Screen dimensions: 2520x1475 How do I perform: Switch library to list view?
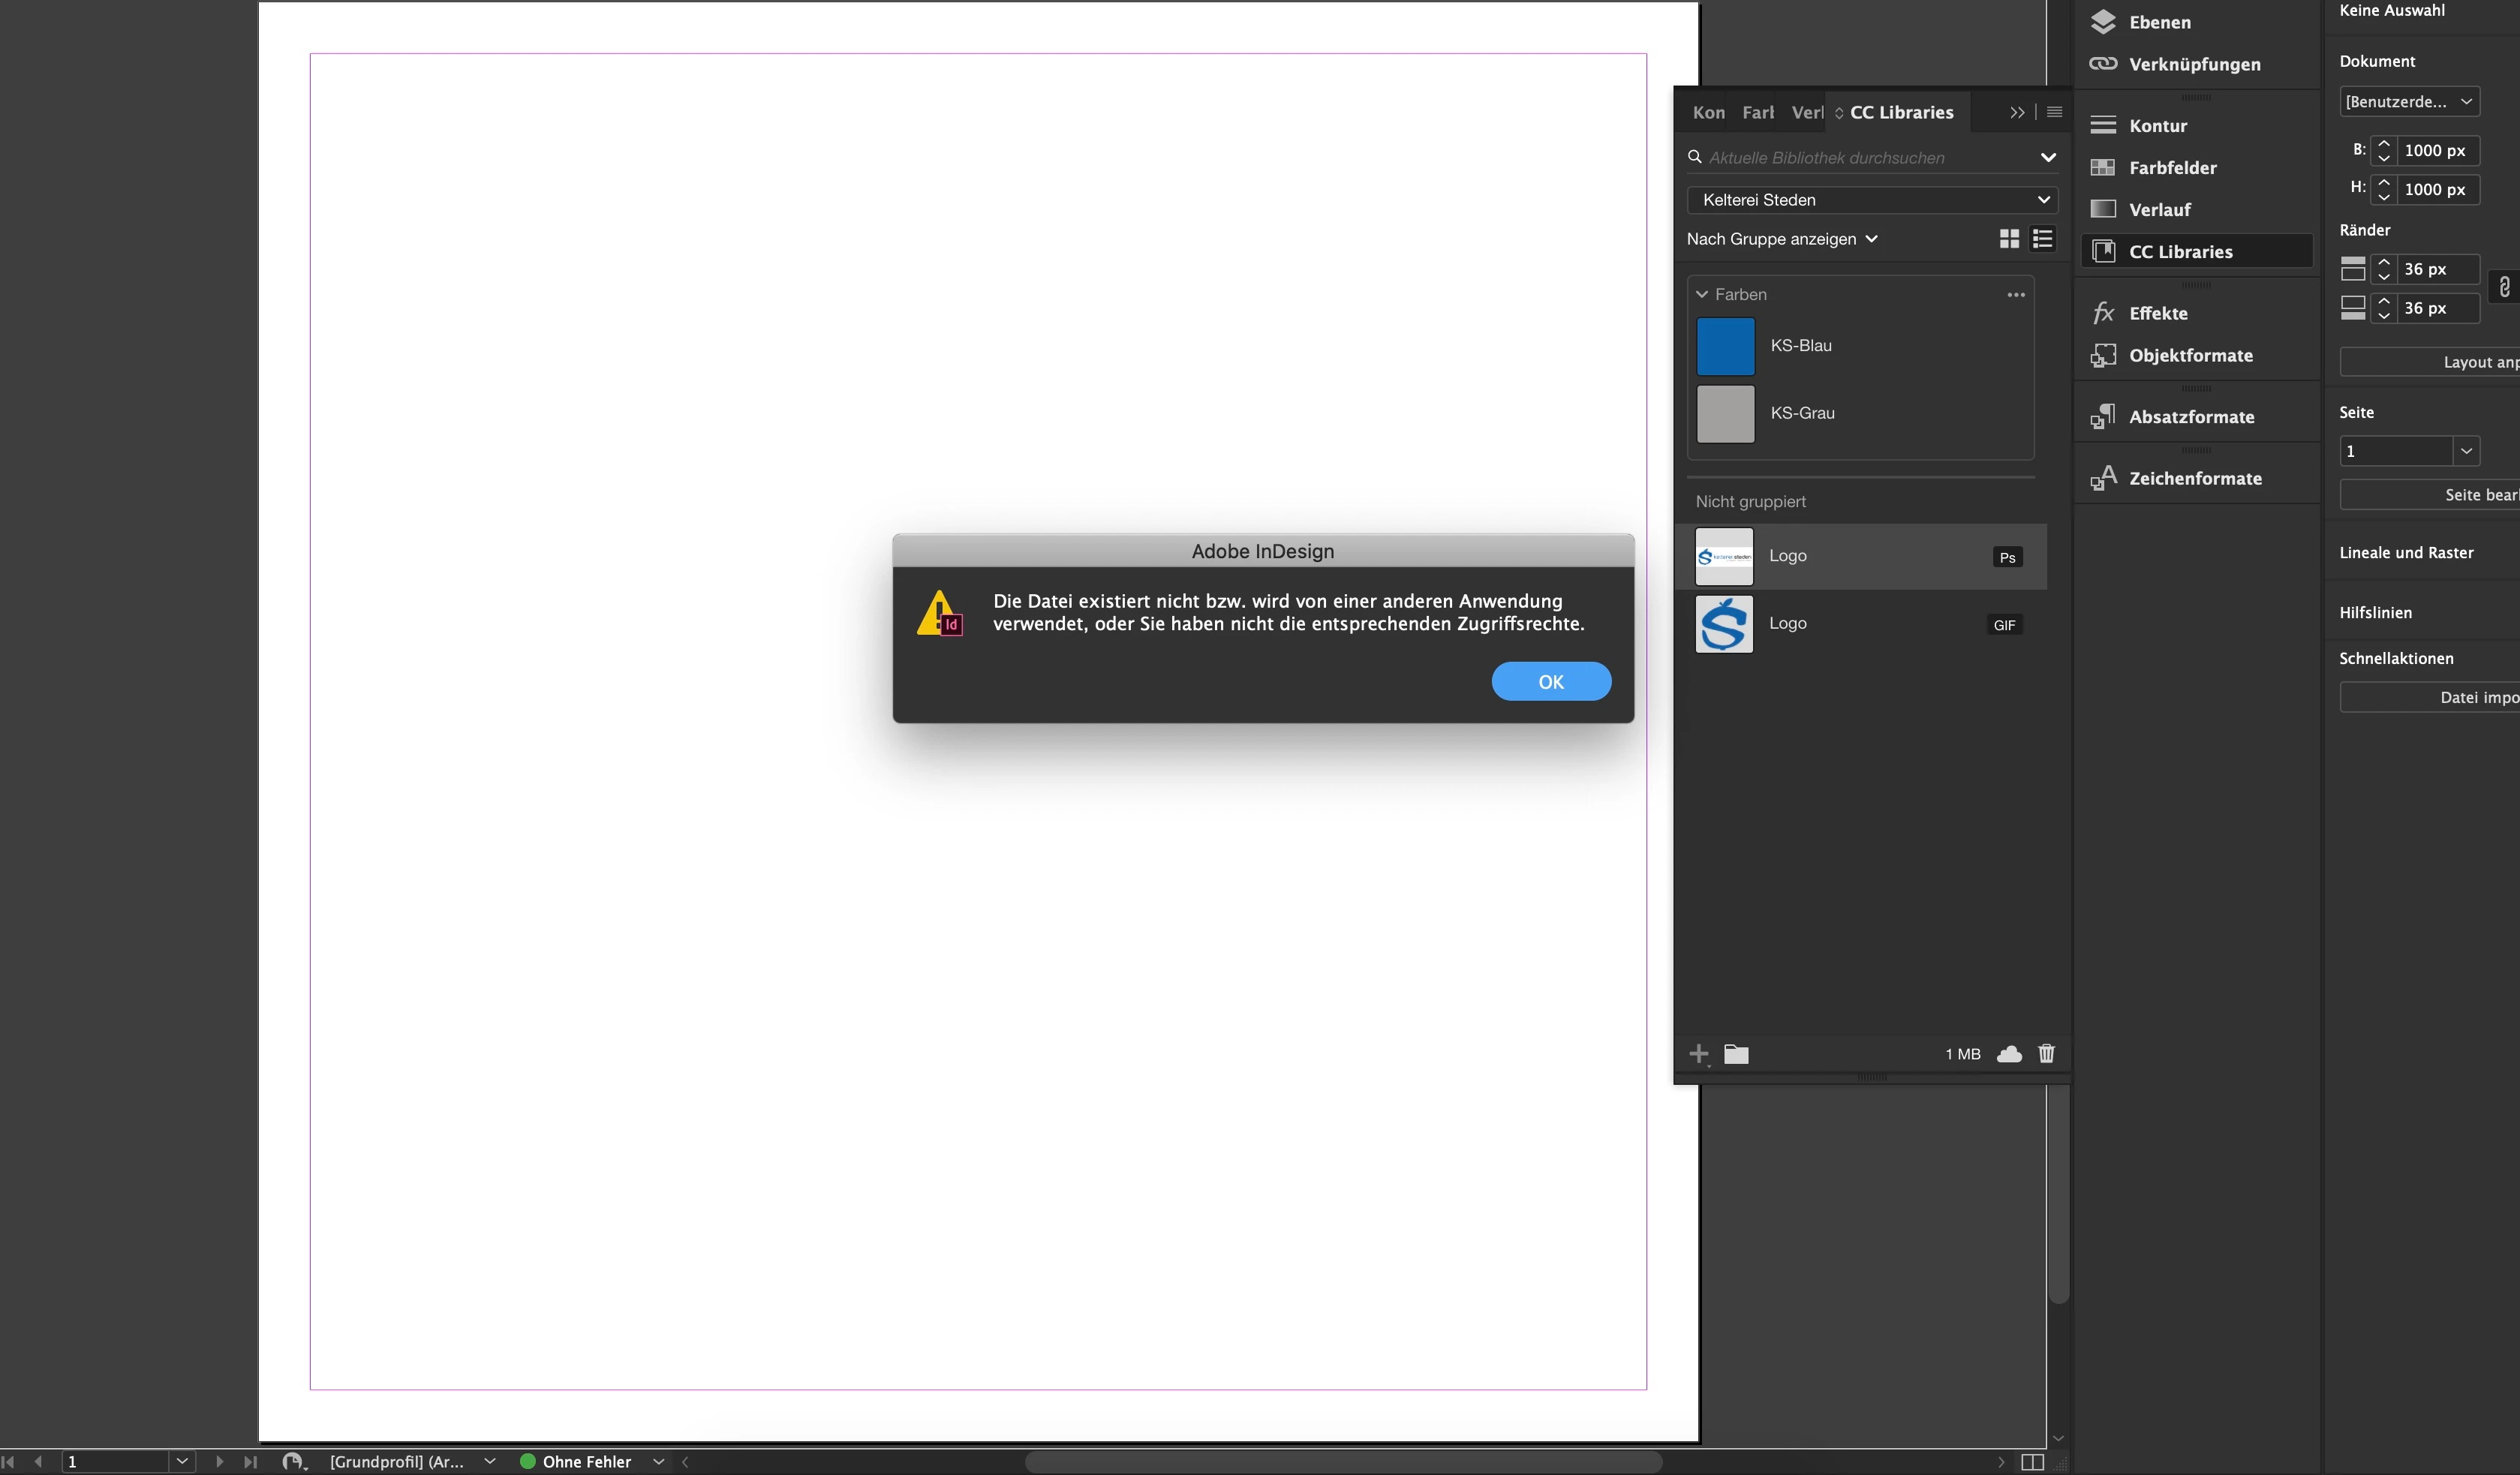[2043, 239]
